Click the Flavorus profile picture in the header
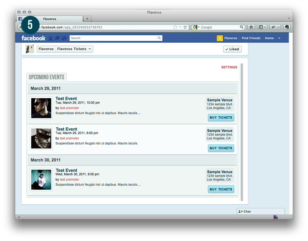The width and height of the screenshot is (308, 241). [219, 38]
